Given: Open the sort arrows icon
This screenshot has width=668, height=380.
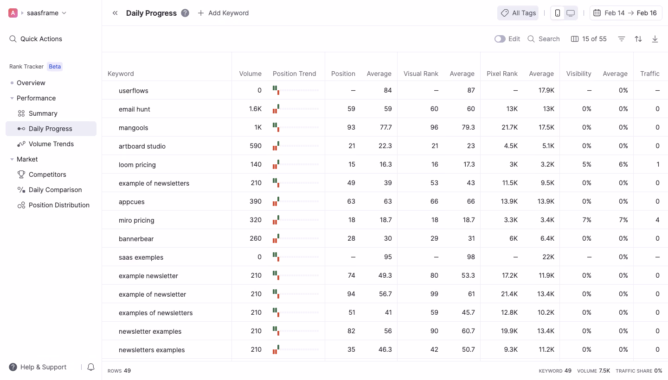Looking at the screenshot, I should tap(638, 39).
